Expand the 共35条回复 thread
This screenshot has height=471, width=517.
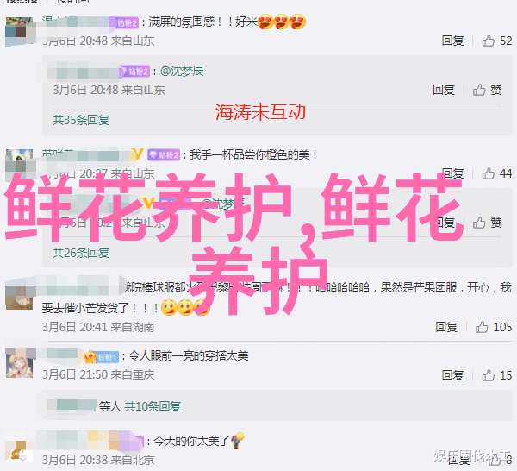click(x=81, y=120)
